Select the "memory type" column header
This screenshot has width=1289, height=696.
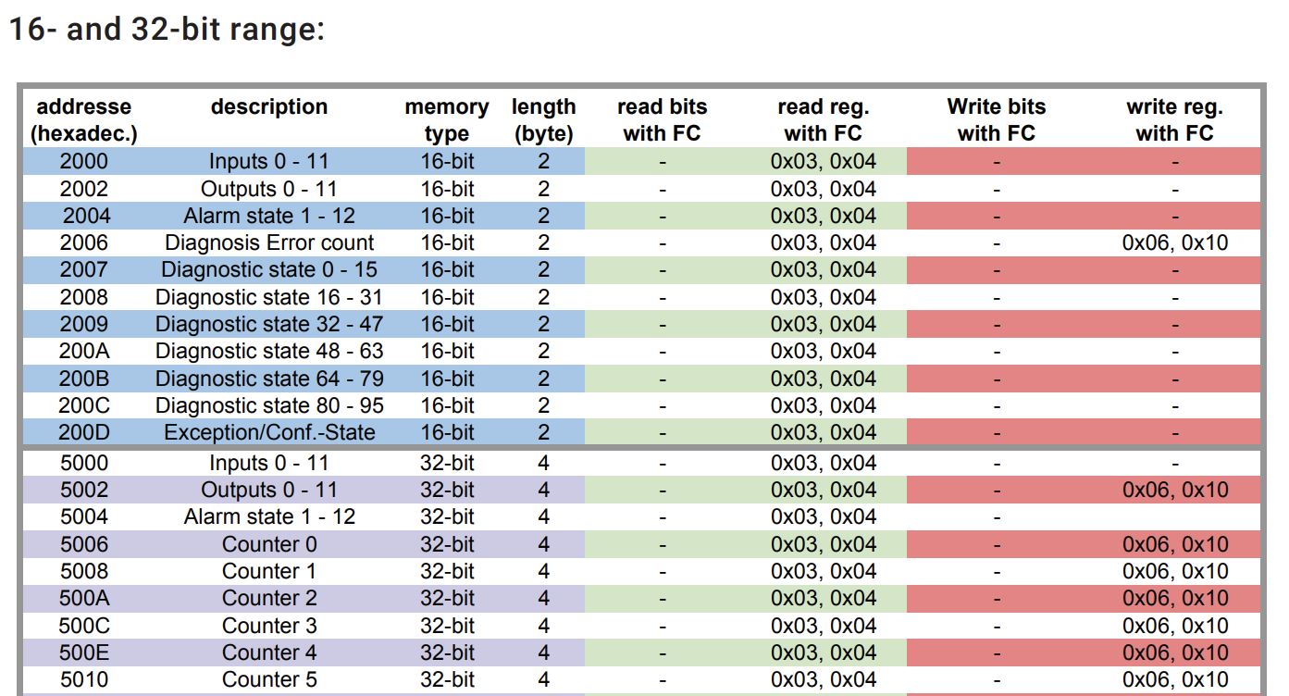447,120
